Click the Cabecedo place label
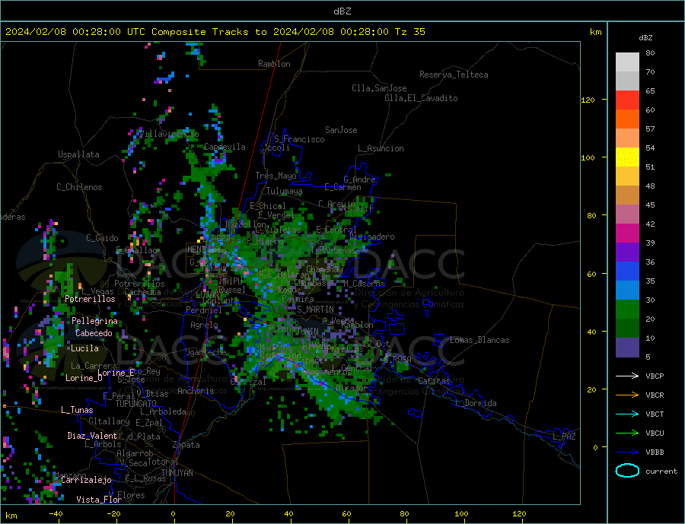 tap(94, 333)
